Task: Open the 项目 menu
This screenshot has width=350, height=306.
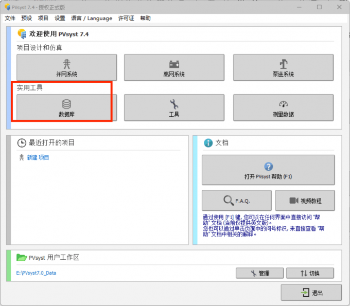Action: pyautogui.click(x=43, y=19)
